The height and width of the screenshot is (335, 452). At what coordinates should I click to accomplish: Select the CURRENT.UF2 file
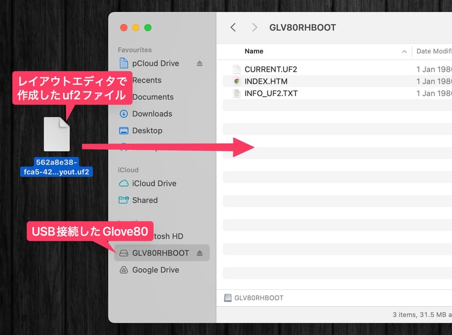(271, 69)
